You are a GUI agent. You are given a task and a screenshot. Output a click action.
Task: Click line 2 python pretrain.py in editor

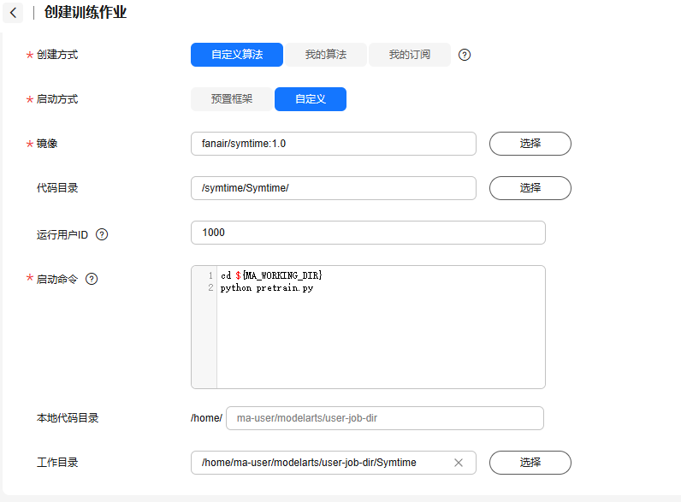tap(266, 288)
